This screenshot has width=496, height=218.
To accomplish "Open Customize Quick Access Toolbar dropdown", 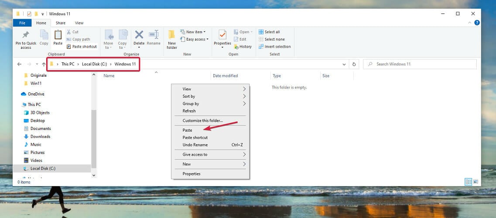I will pyautogui.click(x=43, y=14).
